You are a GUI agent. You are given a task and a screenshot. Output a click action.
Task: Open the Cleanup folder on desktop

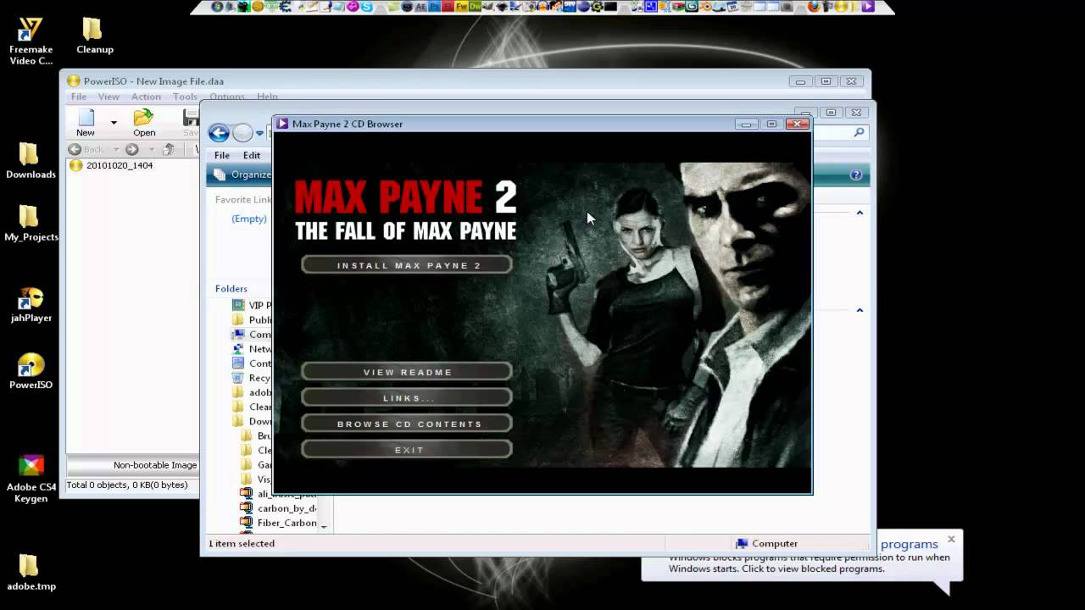point(94,36)
